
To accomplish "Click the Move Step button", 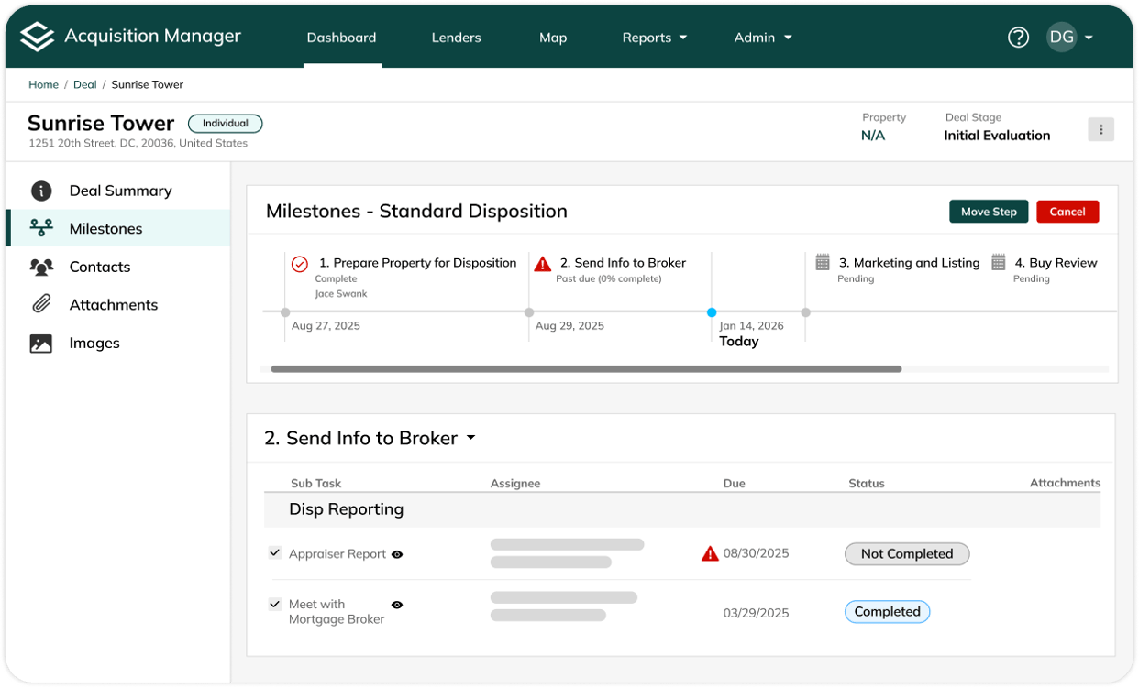I will point(989,212).
